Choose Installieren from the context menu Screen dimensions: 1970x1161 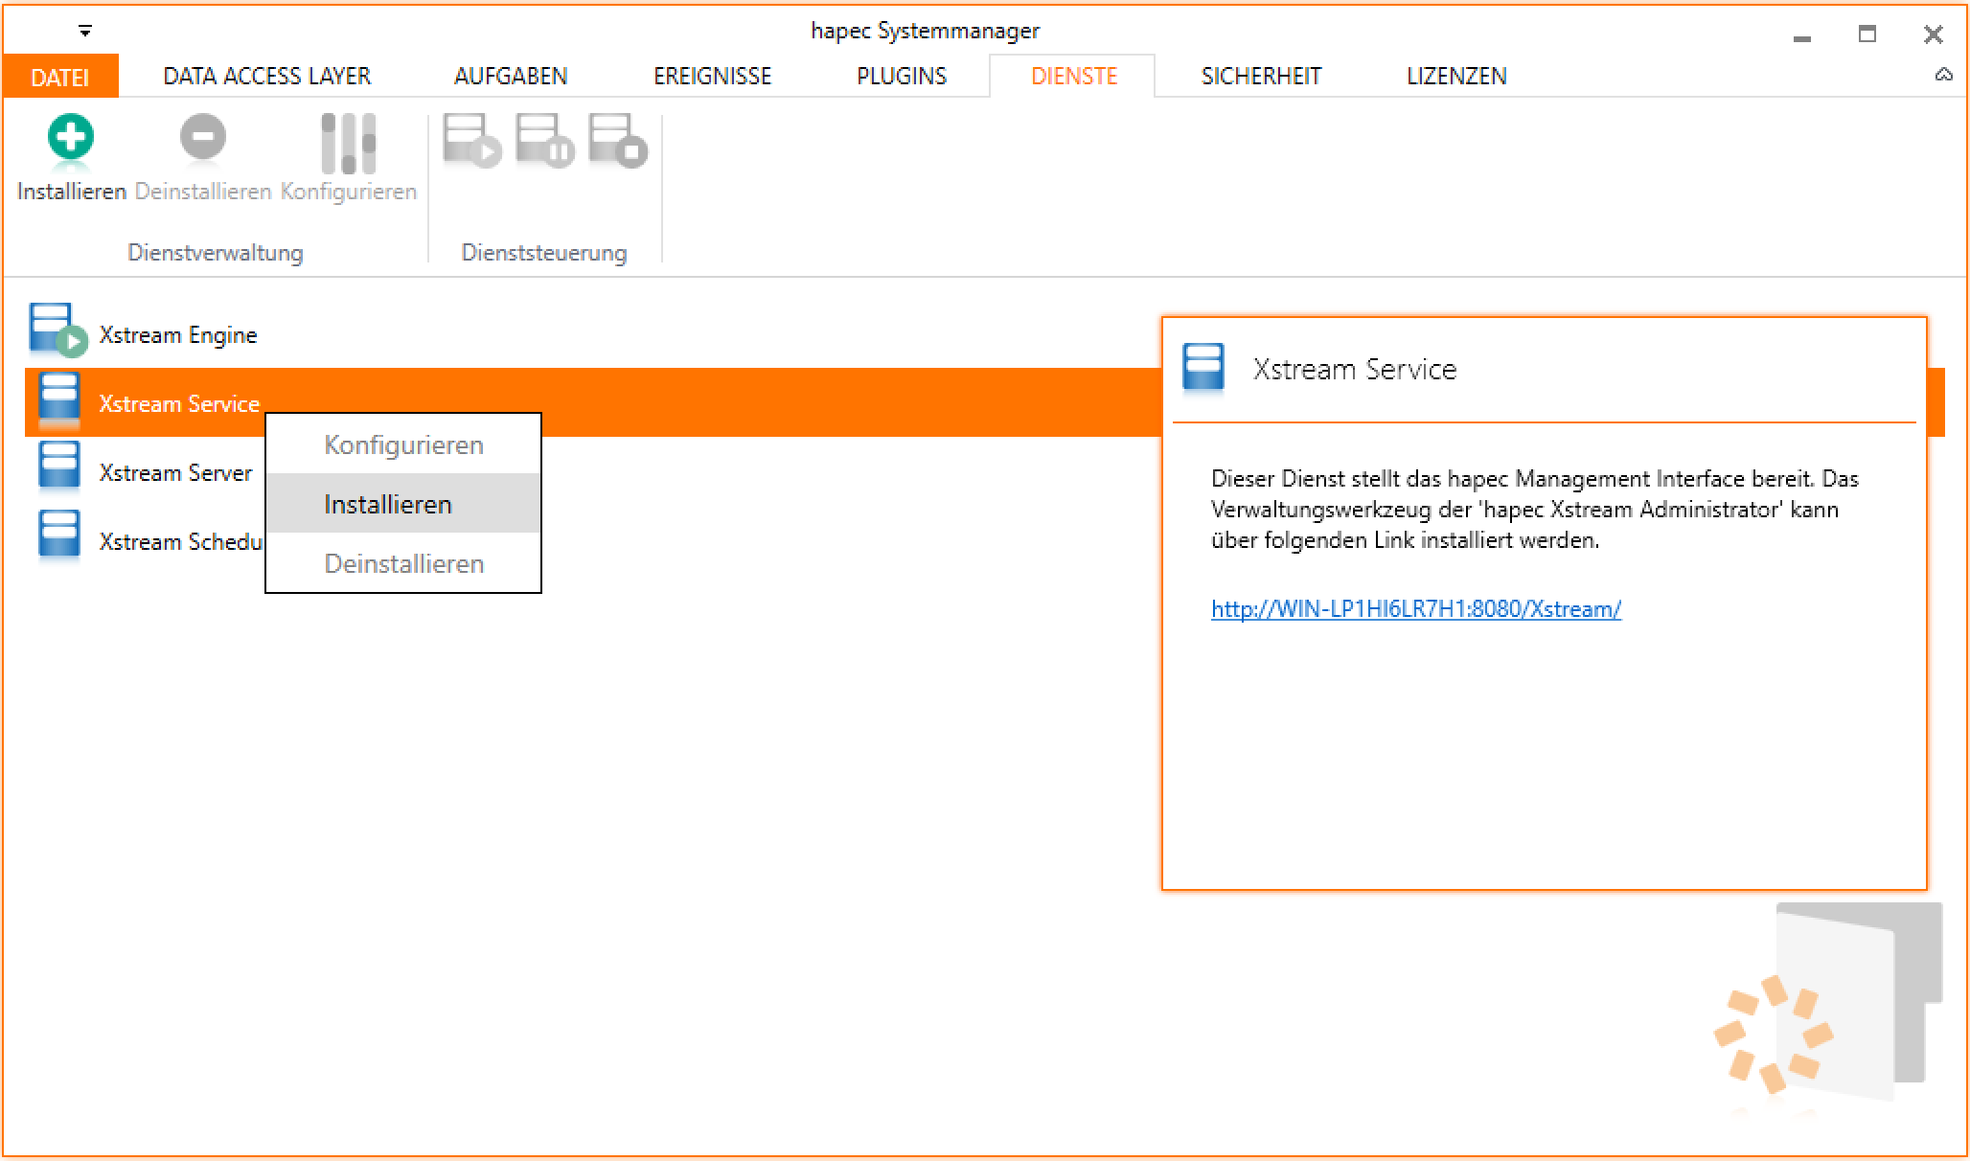[x=388, y=504]
